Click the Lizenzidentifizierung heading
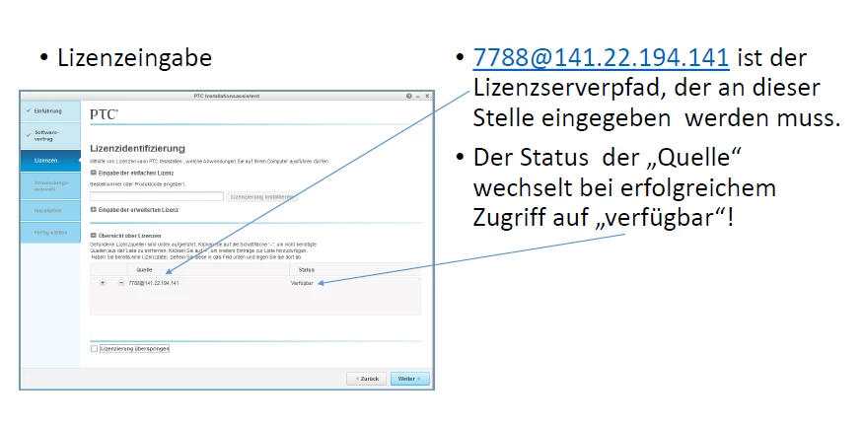 coord(137,149)
